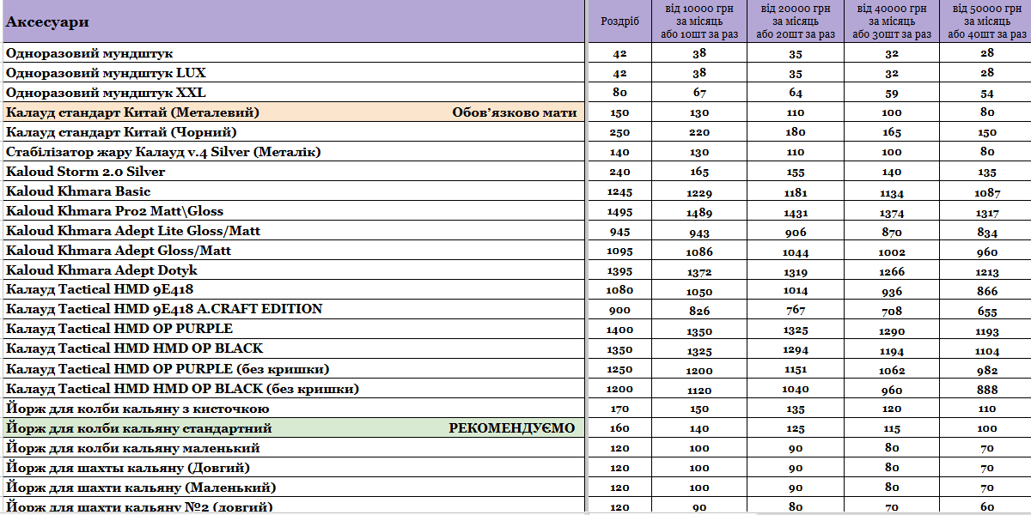Click the "9E418 A.CRAFT EDITION" product name
The image size is (1031, 515).
tap(164, 309)
